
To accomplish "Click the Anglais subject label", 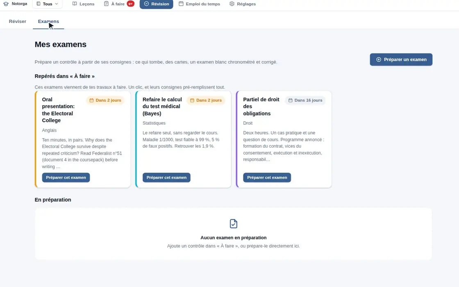I will pos(49,130).
